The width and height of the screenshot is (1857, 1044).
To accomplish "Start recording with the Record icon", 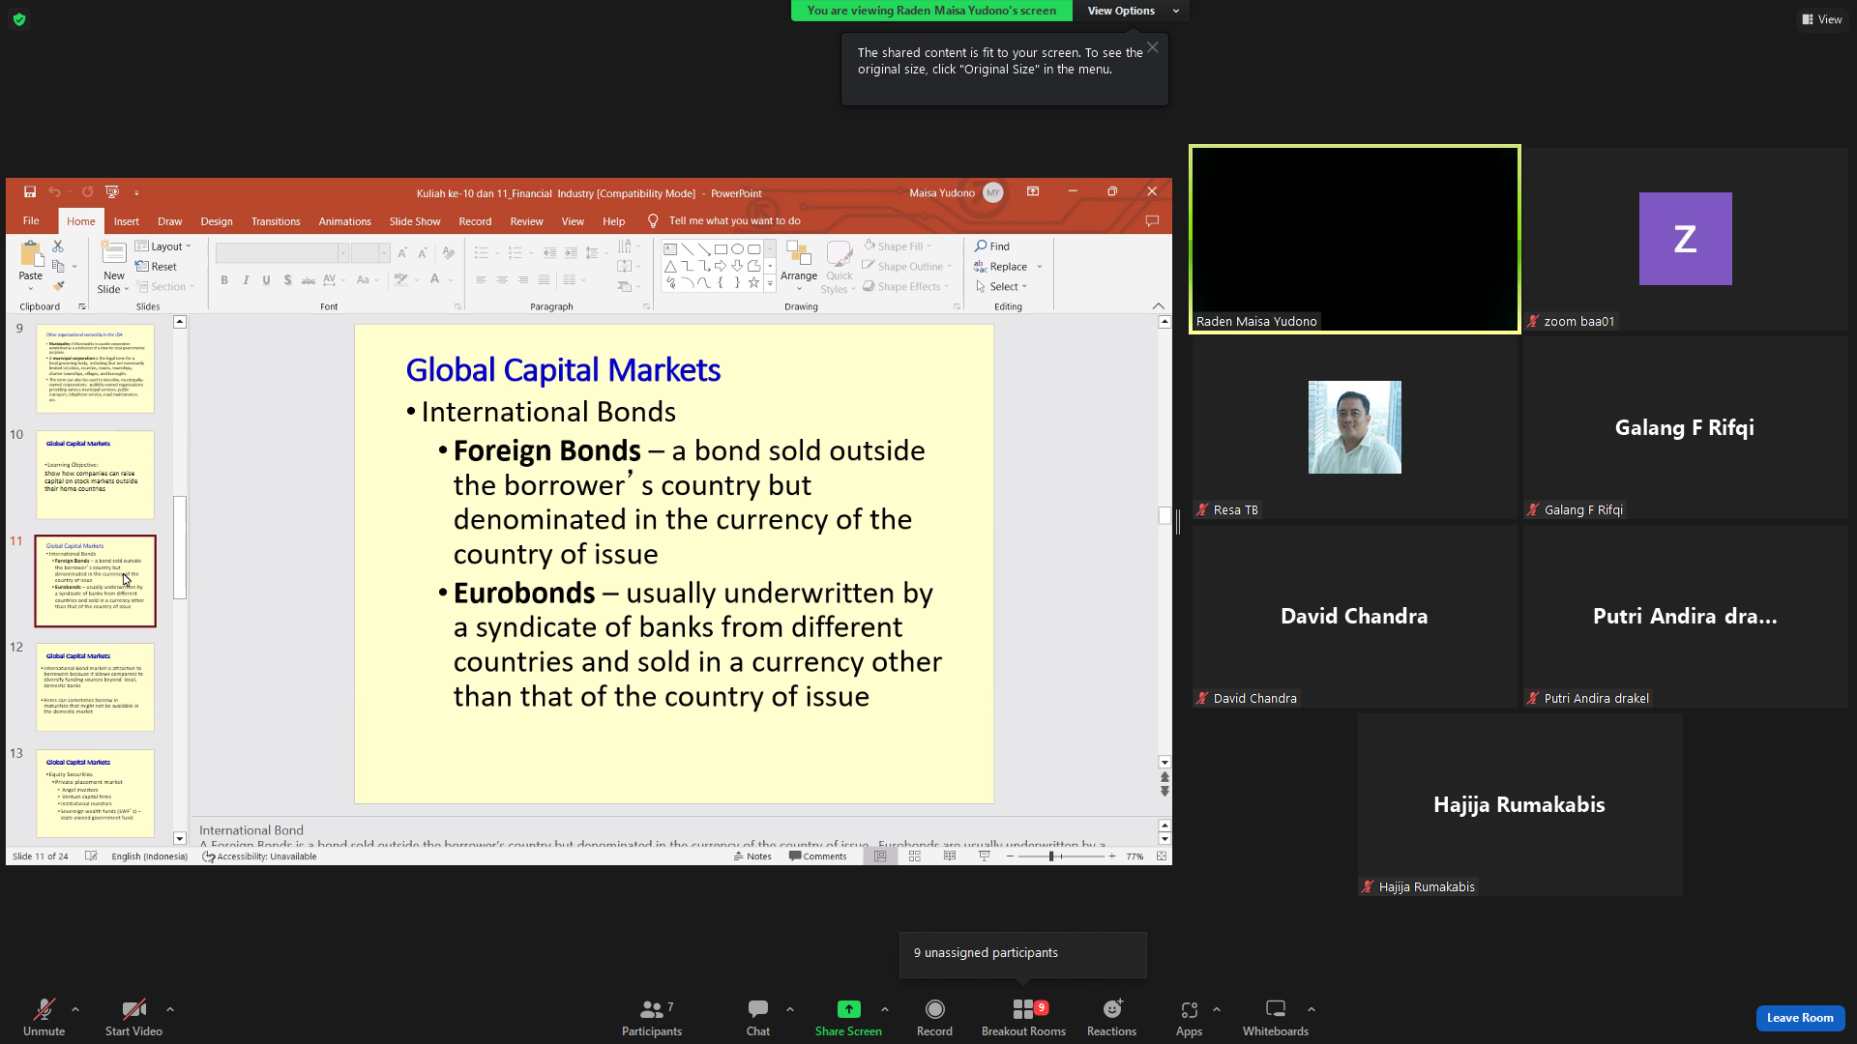I will pyautogui.click(x=934, y=1009).
